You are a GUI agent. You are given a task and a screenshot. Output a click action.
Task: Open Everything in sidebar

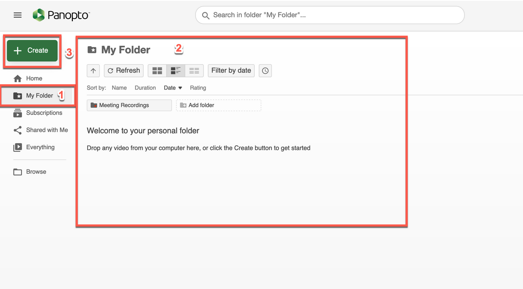click(x=34, y=147)
